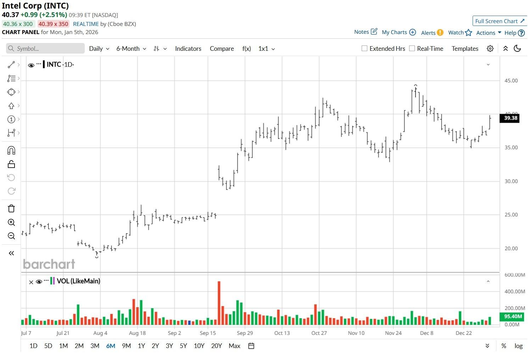This screenshot has width=529, height=353.
Task: Click the 39.38 last price label
Action: click(509, 118)
